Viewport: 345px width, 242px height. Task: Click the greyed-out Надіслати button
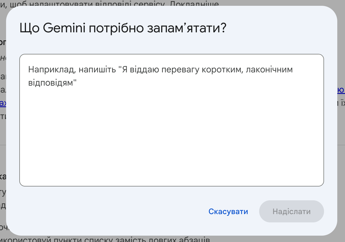pos(291,212)
